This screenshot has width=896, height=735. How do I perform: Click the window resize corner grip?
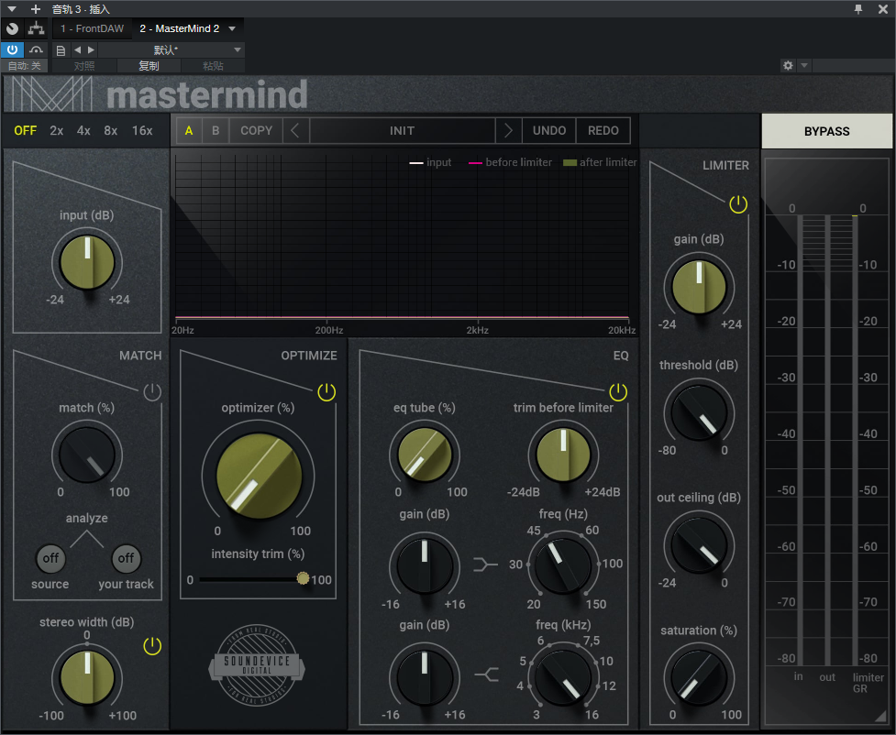coord(880,718)
